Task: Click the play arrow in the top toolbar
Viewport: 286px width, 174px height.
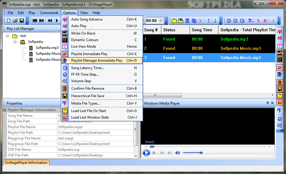Action: tap(57, 21)
